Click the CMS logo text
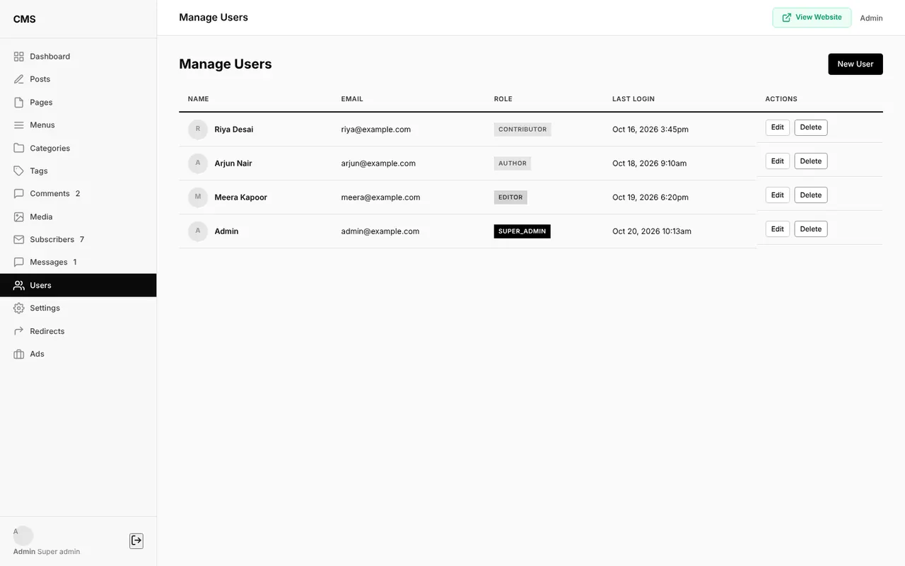The height and width of the screenshot is (566, 905). coord(25,19)
